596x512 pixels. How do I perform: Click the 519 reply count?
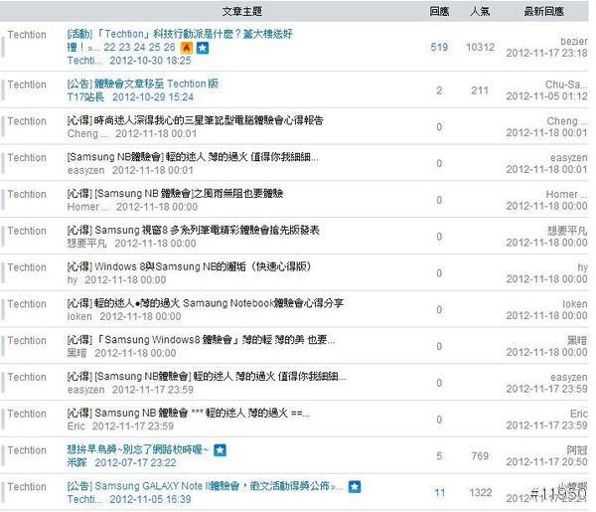[x=439, y=47]
